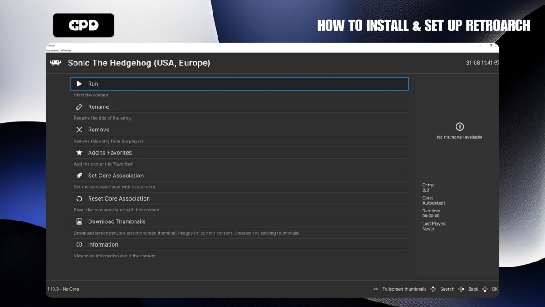Click the GPD logo badge
Viewport: 545px width, 307px height.
point(84,25)
